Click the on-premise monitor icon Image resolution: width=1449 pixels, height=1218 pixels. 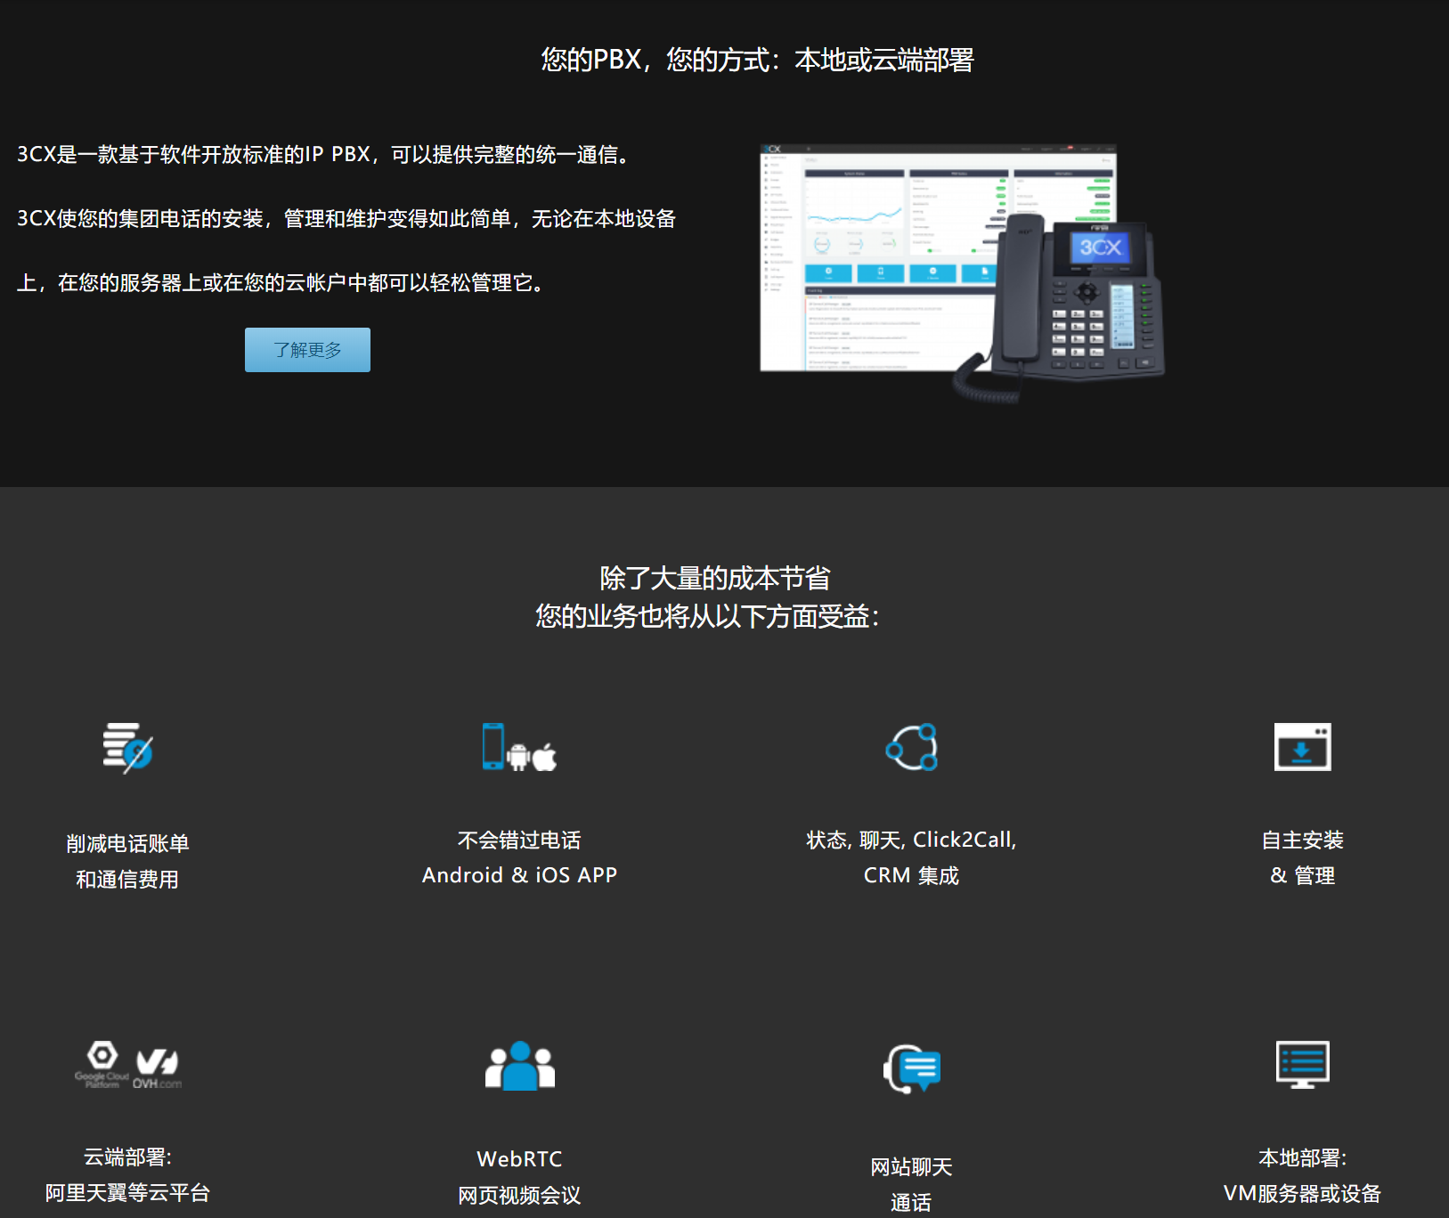pyautogui.click(x=1302, y=1065)
